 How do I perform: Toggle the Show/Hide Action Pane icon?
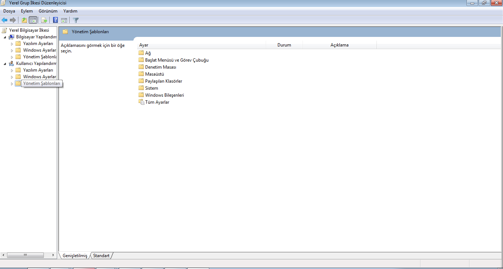[64, 20]
